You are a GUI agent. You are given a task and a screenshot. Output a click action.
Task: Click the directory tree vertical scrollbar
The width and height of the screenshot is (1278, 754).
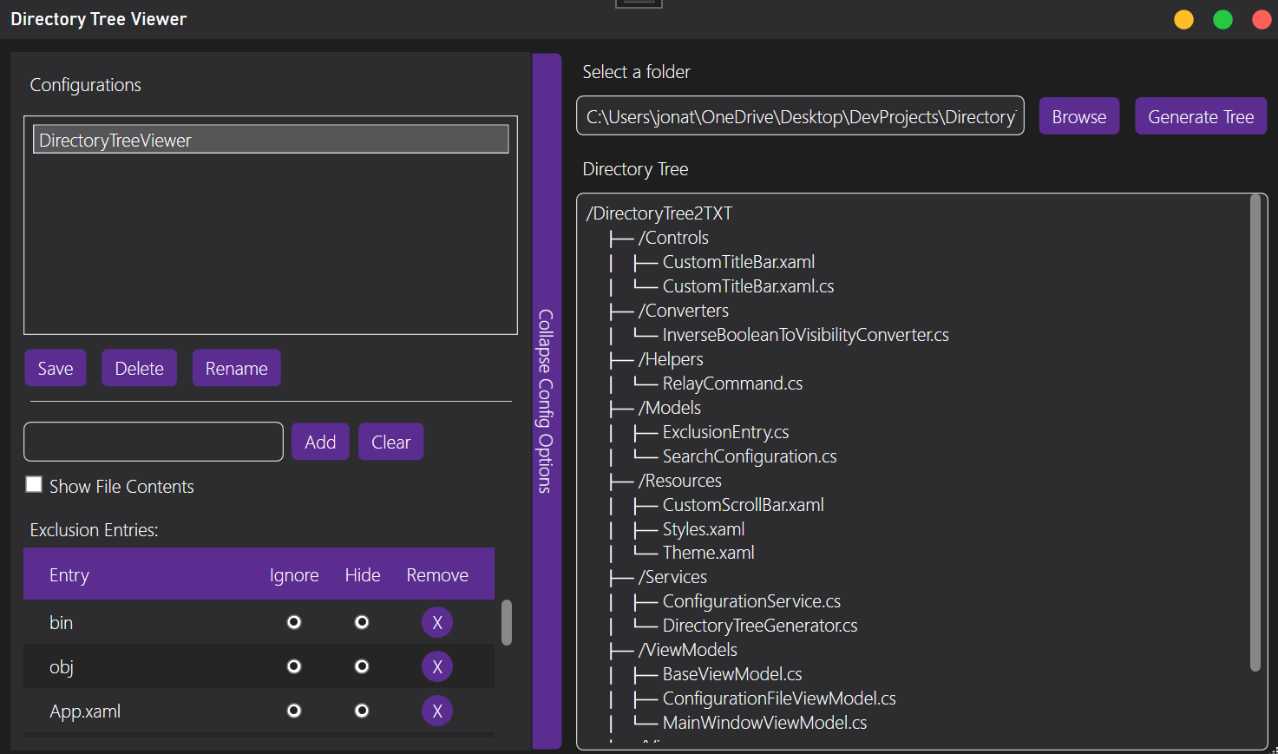[1255, 433]
